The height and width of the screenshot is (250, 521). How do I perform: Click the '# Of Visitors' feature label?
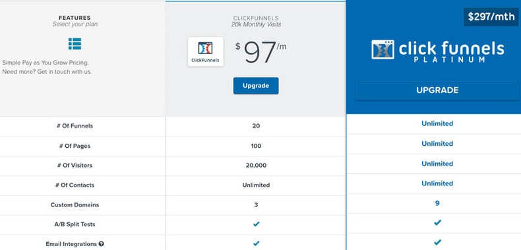click(75, 165)
